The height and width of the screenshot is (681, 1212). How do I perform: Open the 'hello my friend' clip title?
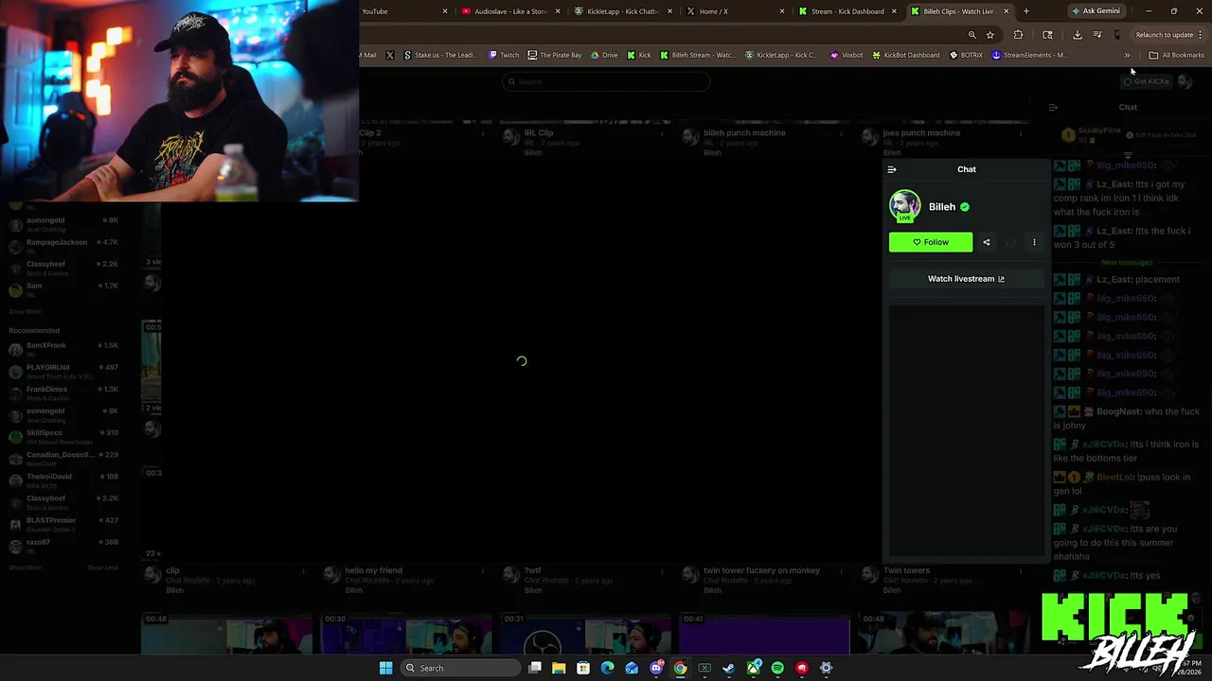(x=373, y=570)
